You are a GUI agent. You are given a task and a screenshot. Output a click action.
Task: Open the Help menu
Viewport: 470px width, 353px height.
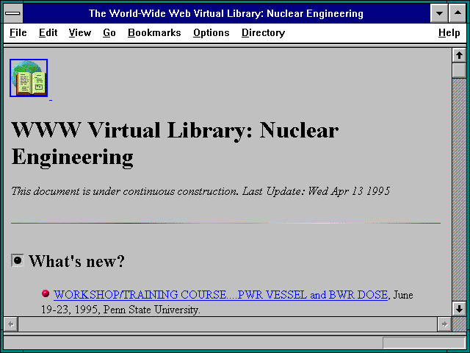pyautogui.click(x=449, y=32)
